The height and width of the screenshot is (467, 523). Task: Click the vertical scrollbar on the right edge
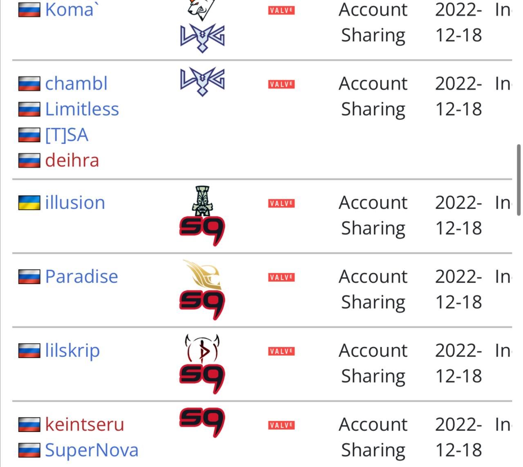coord(519,180)
